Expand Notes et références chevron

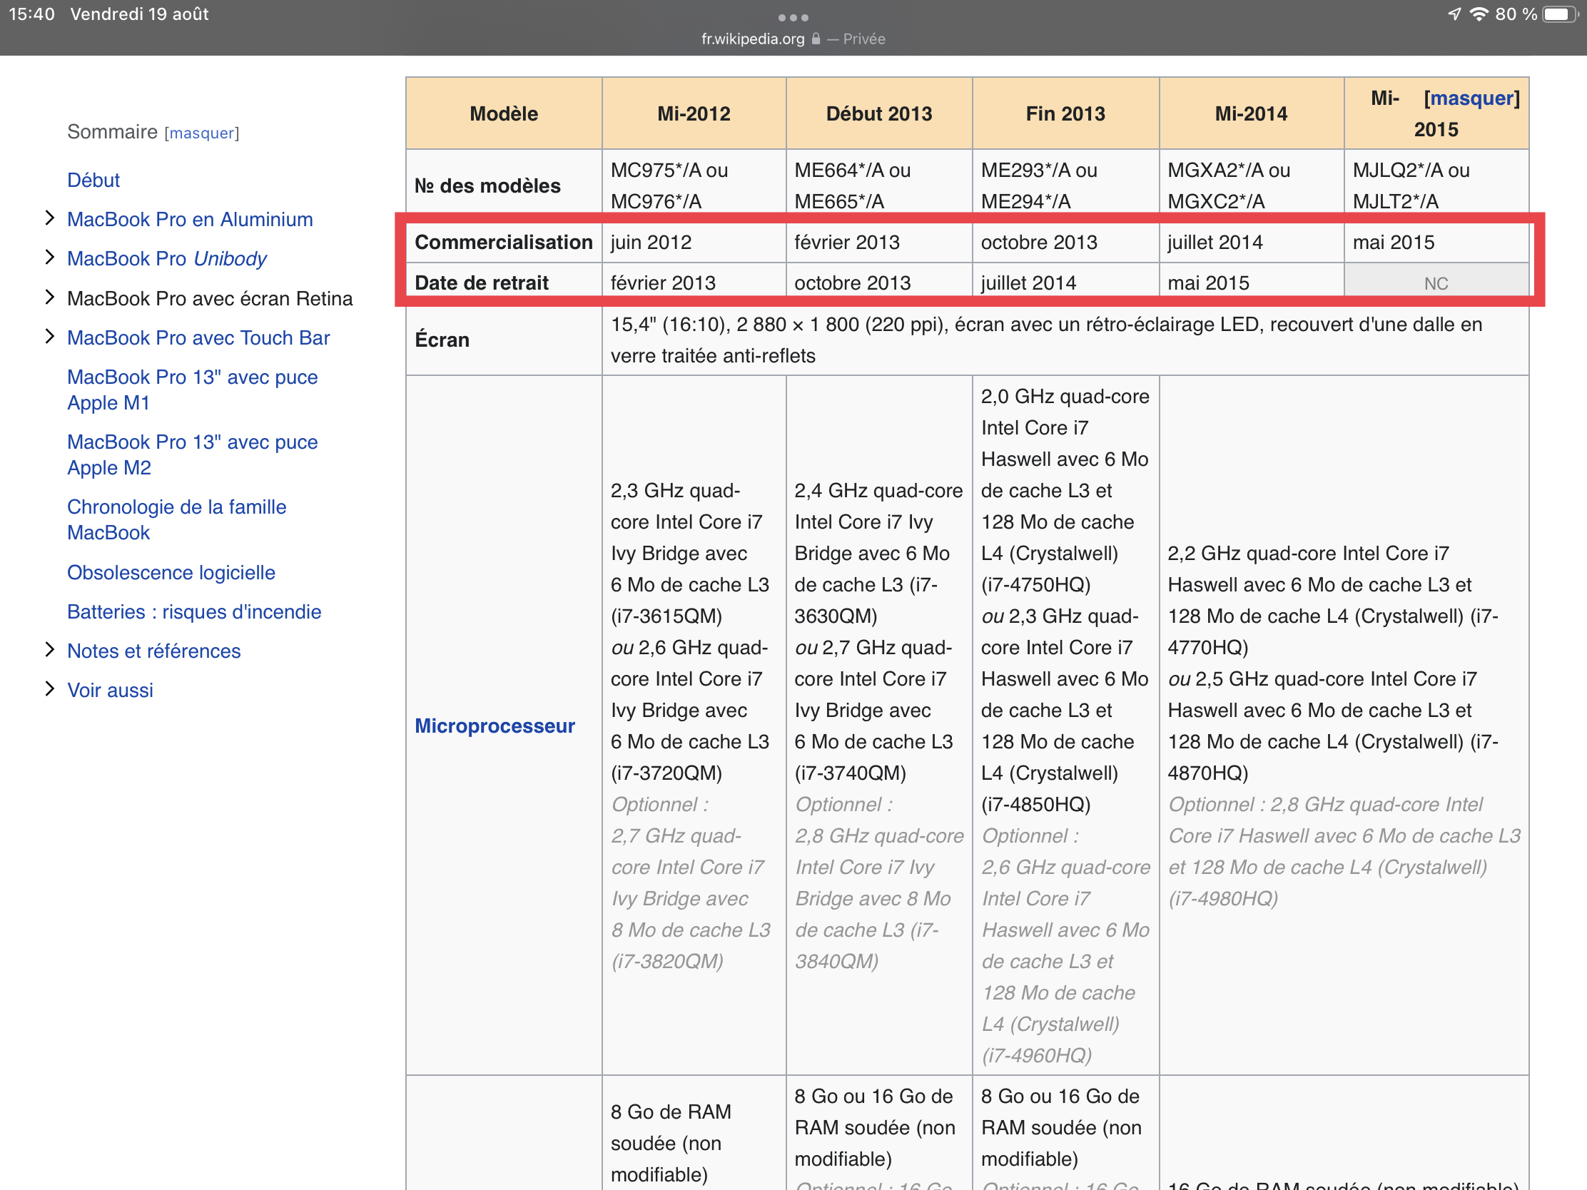pyautogui.click(x=49, y=650)
